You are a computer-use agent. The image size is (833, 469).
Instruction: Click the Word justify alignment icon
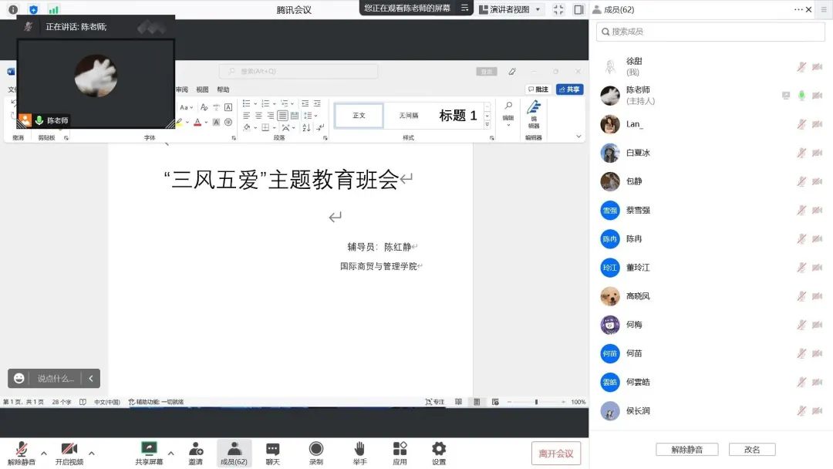(282, 115)
